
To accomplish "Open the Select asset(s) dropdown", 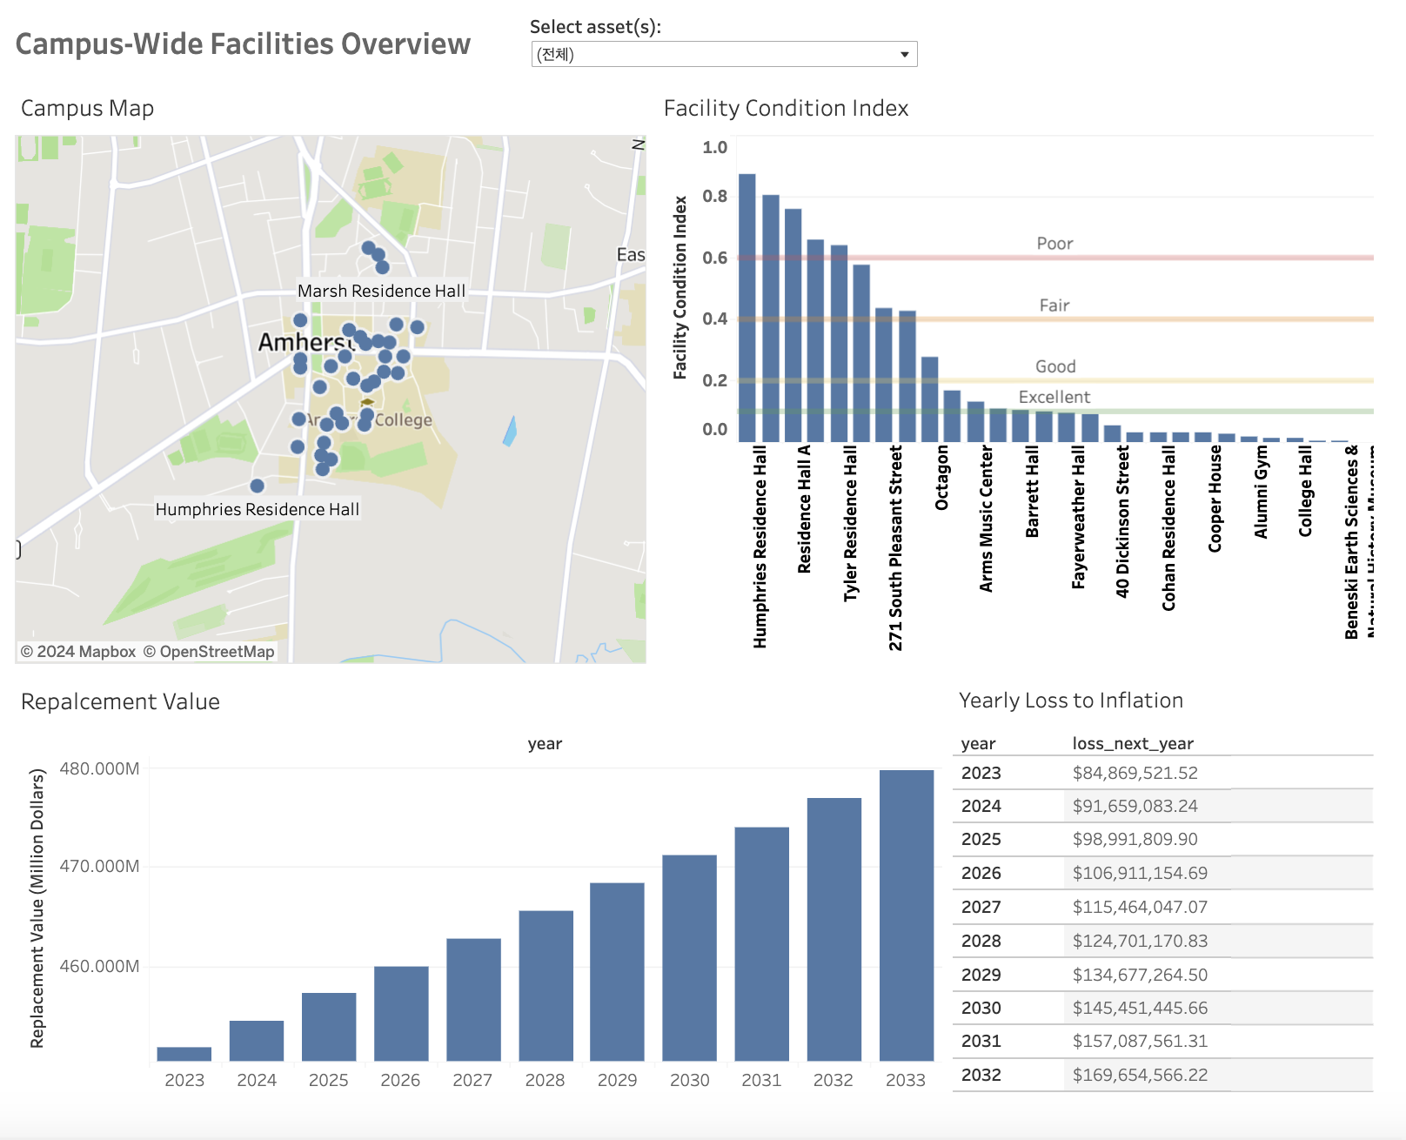I will pyautogui.click(x=724, y=55).
